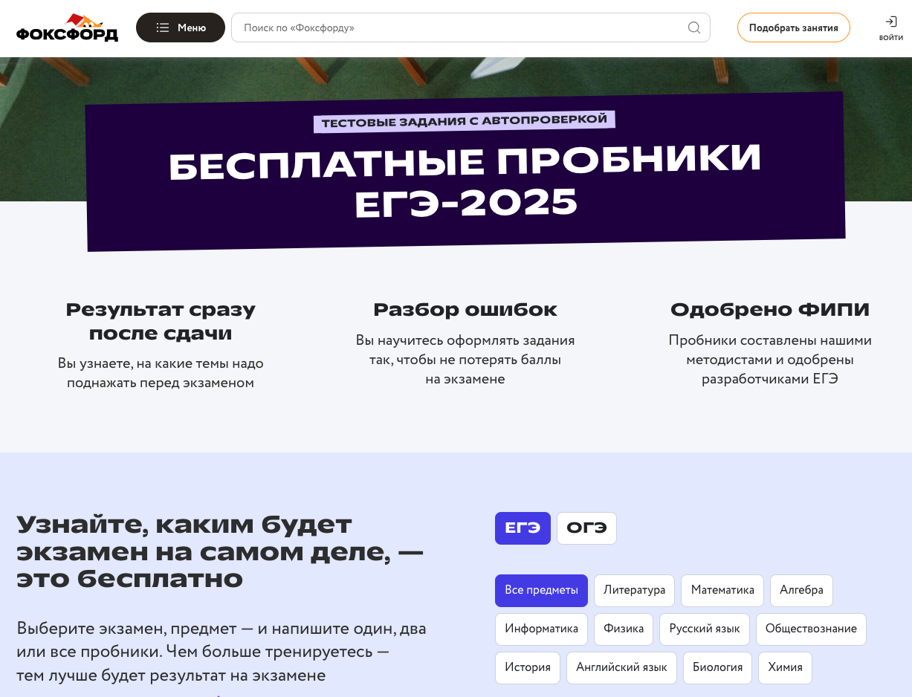Choose the Биология subject chip
This screenshot has height=697, width=912.
pyautogui.click(x=717, y=668)
